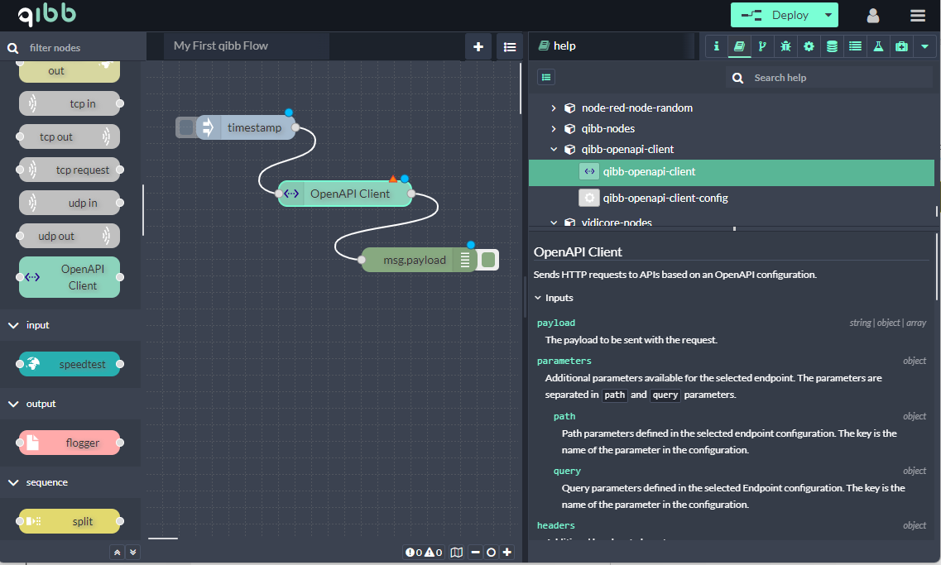The width and height of the screenshot is (941, 565).
Task: Select the My First qibb Flow tab
Action: point(246,46)
